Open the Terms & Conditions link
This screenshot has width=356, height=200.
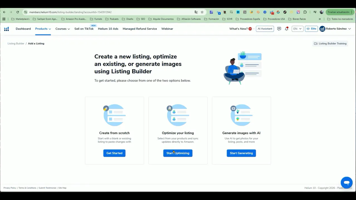(27, 188)
